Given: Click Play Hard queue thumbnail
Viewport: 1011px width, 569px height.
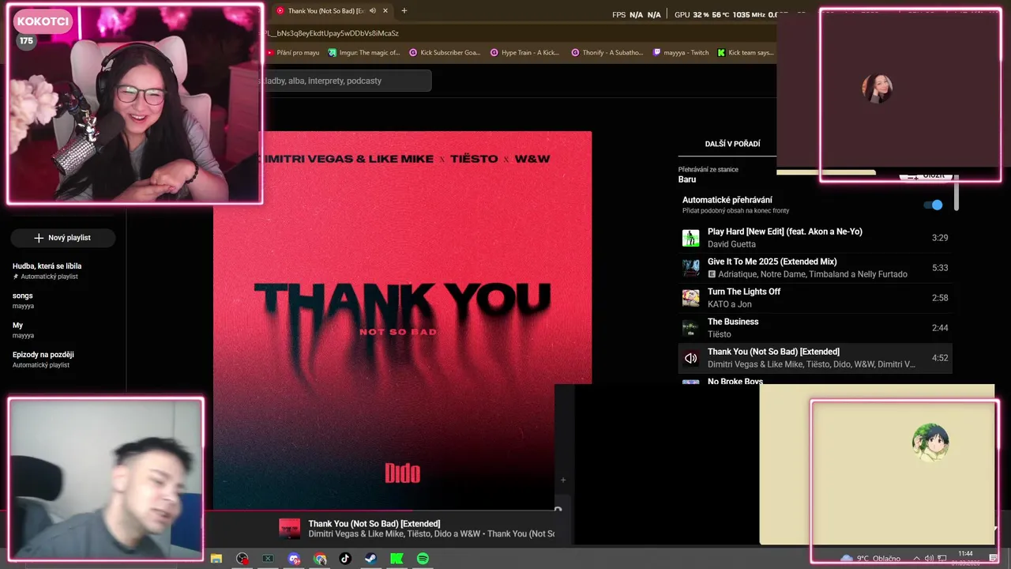Looking at the screenshot, I should point(690,238).
